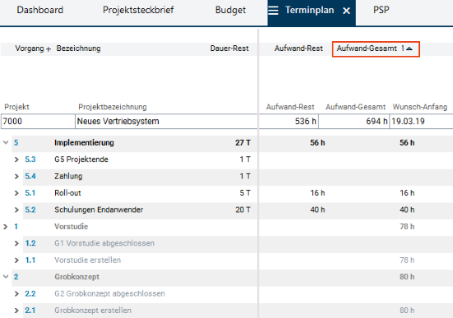
Task: Collapse task 5 Implementierung
Action: tap(6, 142)
